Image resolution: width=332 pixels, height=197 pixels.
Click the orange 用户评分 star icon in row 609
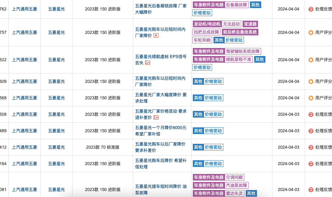pos(311,82)
